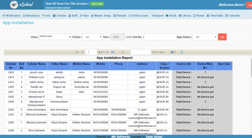Open the Class selection dropdown
252x138 pixels.
[x=55, y=37]
